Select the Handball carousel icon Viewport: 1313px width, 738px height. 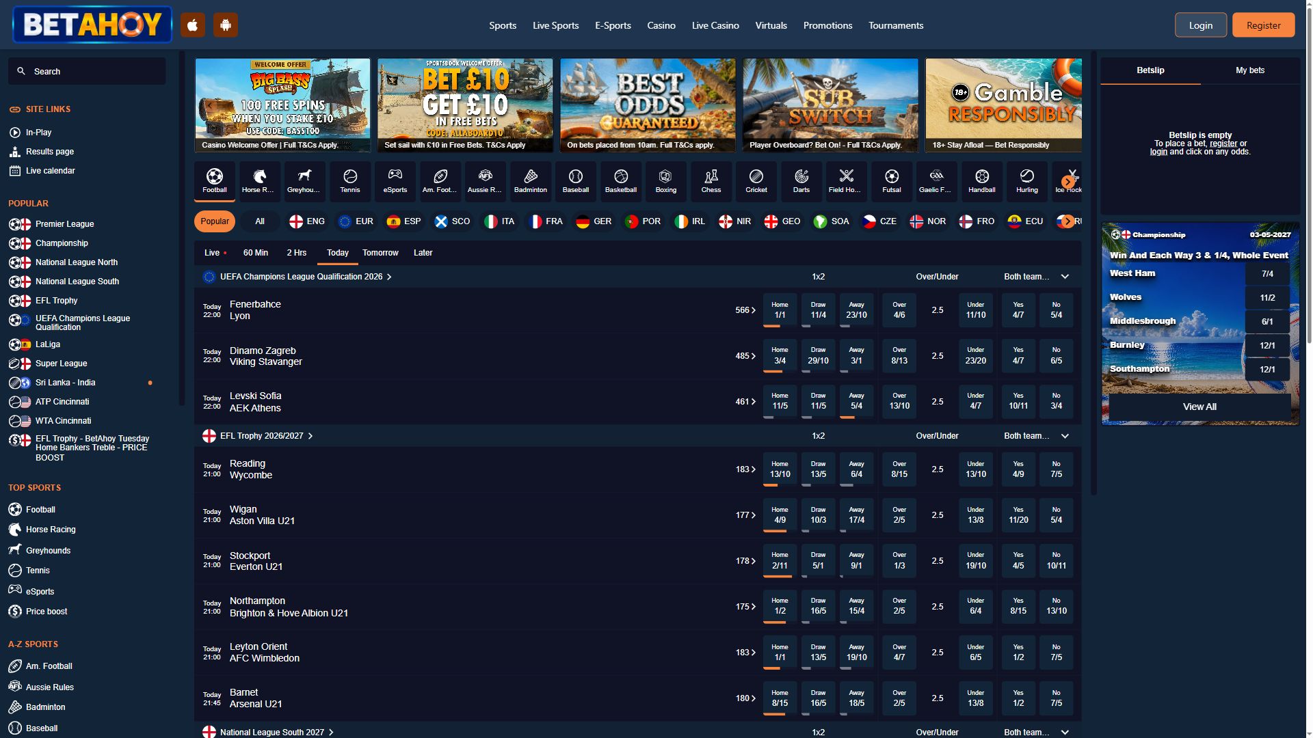tap(982, 181)
